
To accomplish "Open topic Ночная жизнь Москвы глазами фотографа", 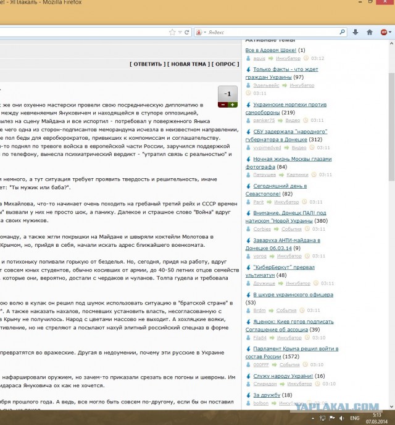I will (293, 159).
